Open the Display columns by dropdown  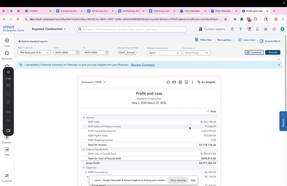[164, 53]
